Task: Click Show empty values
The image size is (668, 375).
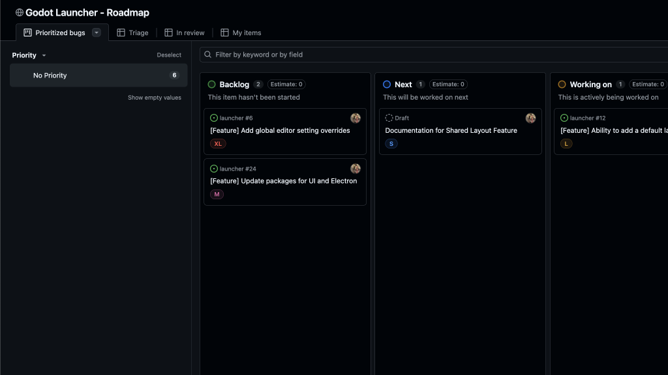Action: click(154, 98)
